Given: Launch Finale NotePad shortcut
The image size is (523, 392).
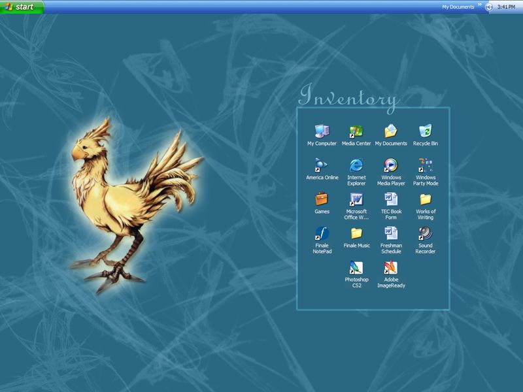Looking at the screenshot, I should point(322,240).
